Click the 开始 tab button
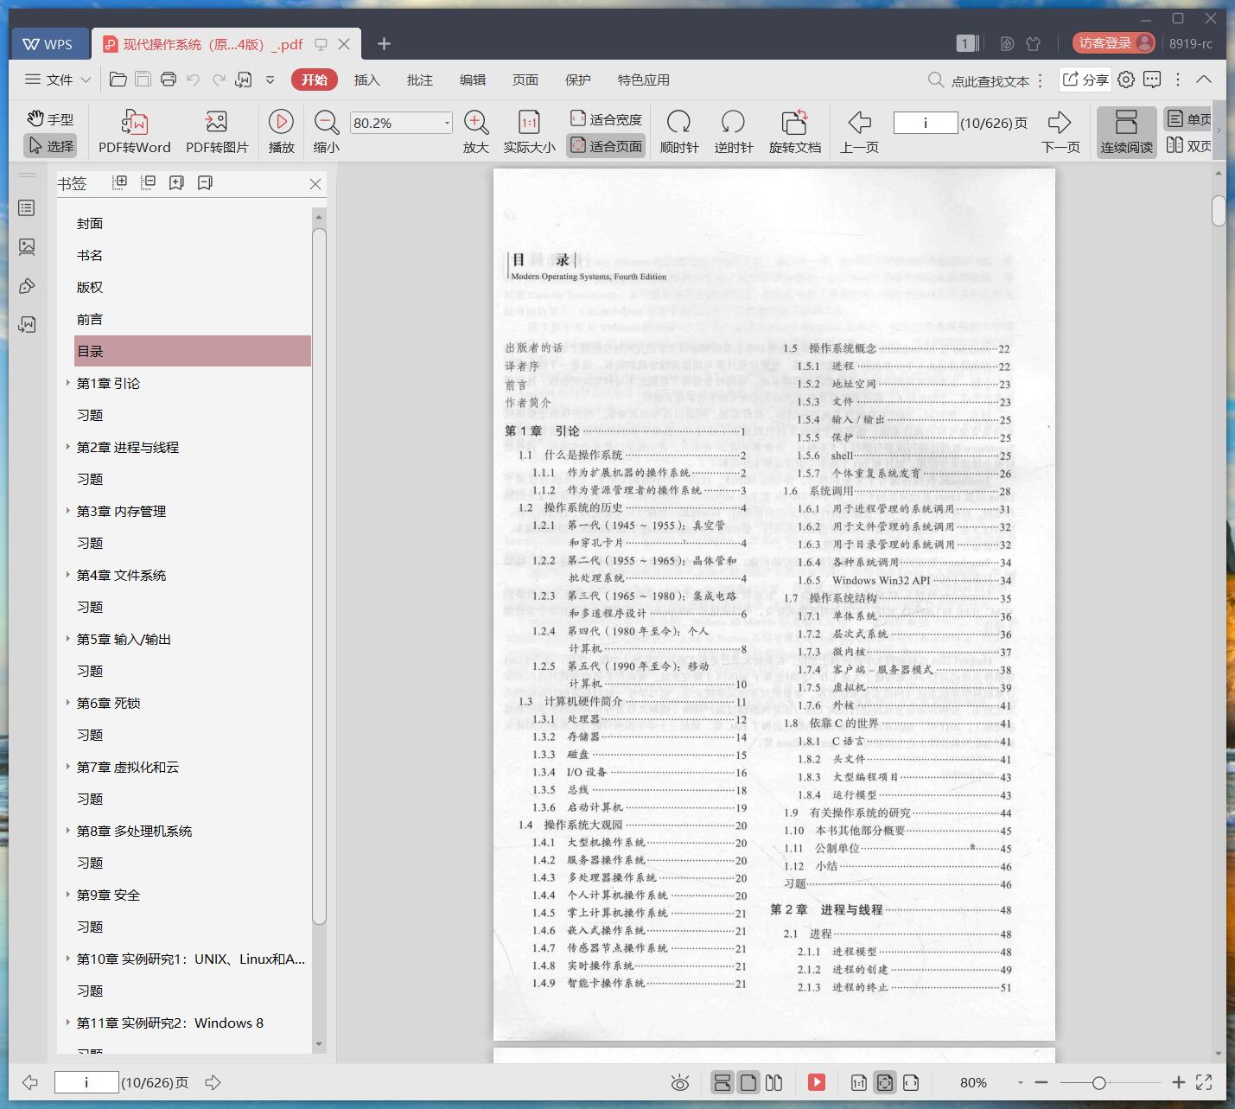Image resolution: width=1235 pixels, height=1109 pixels. point(315,80)
